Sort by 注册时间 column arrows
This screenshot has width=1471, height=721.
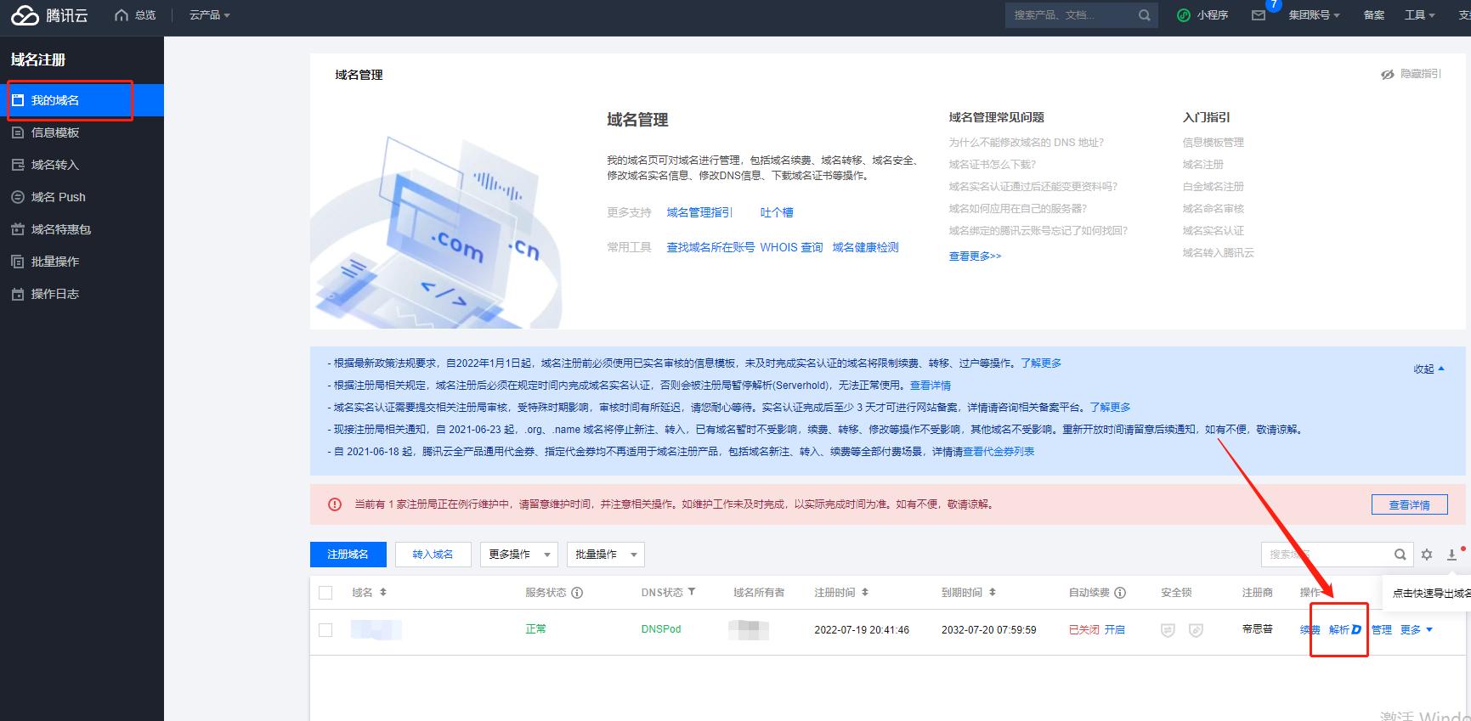[864, 592]
